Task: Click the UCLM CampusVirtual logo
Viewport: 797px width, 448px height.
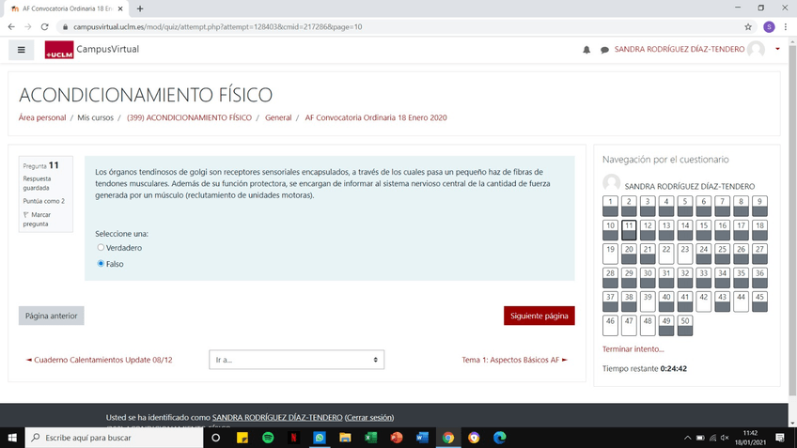Action: click(91, 49)
